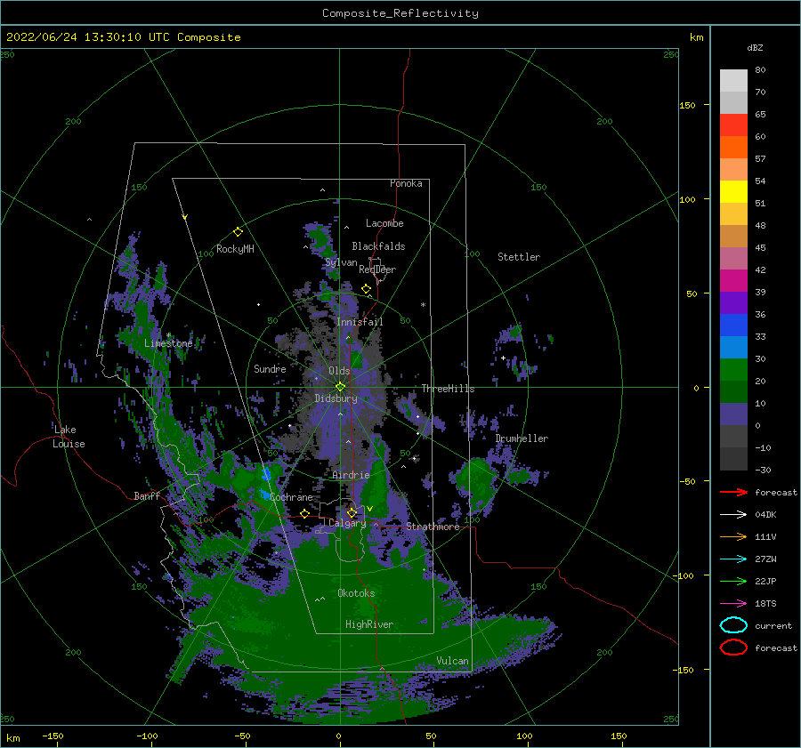Image resolution: width=801 pixels, height=748 pixels.
Task: Select the gray 65-70 dBZ swatch
Action: click(x=733, y=102)
